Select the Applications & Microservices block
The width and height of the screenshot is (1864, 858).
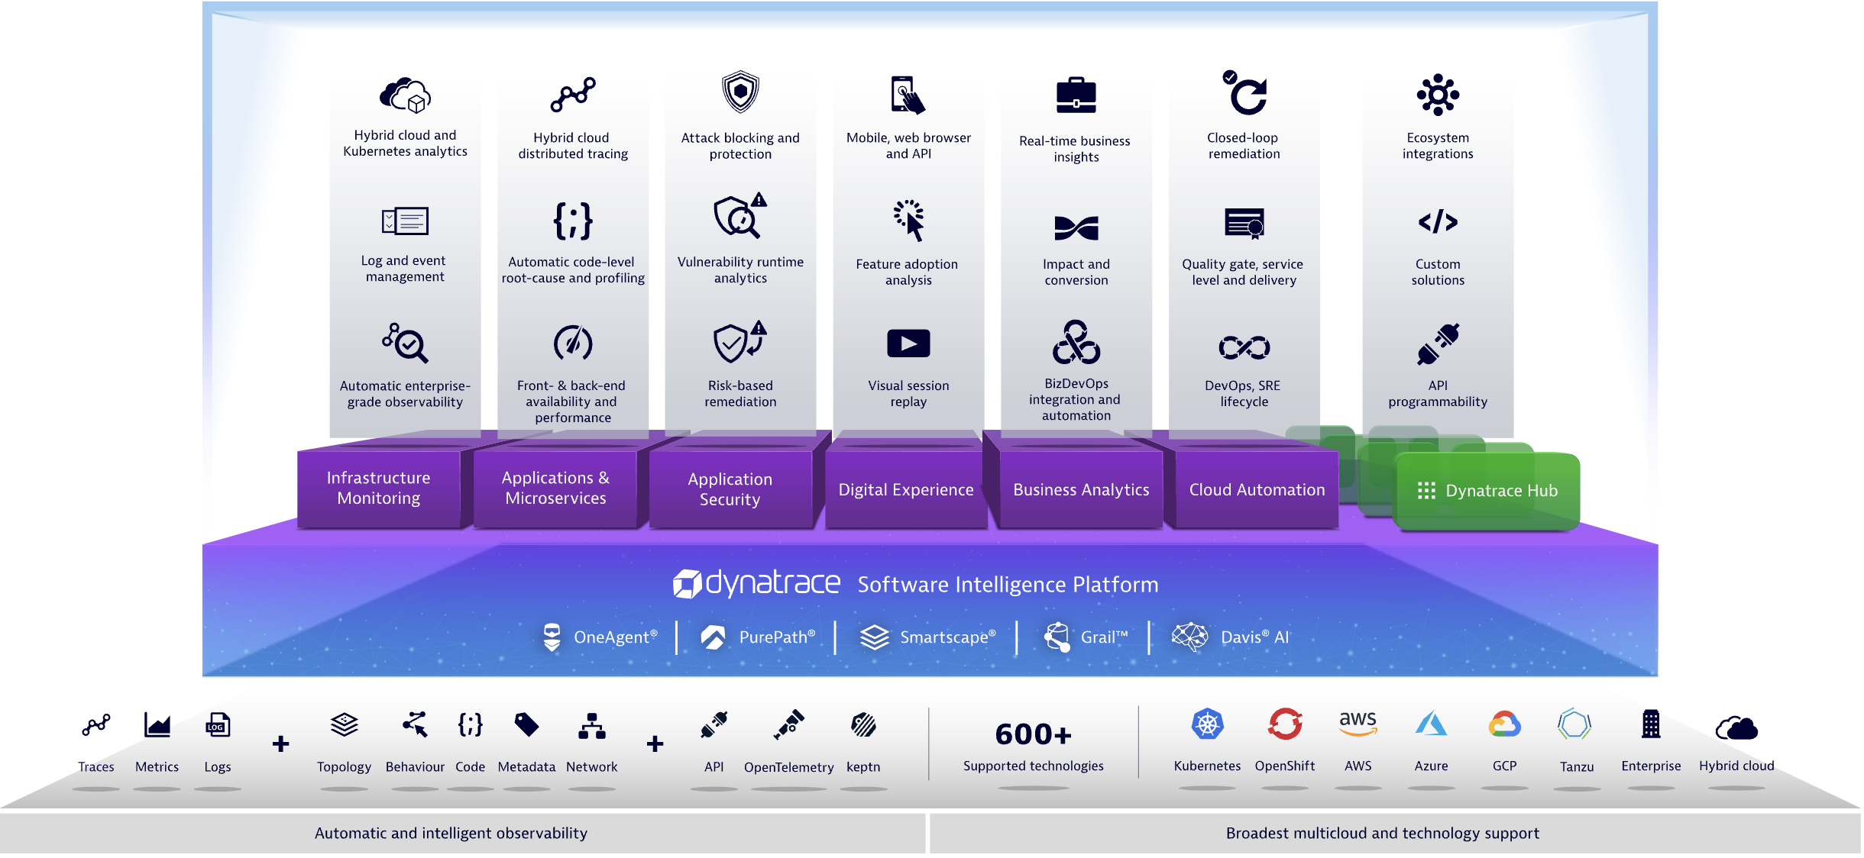pyautogui.click(x=555, y=488)
